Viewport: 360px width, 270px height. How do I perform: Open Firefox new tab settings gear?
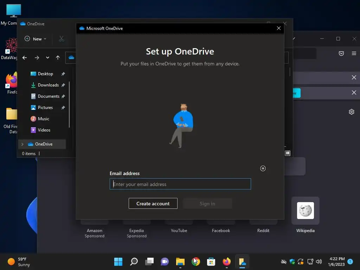[x=352, y=112]
